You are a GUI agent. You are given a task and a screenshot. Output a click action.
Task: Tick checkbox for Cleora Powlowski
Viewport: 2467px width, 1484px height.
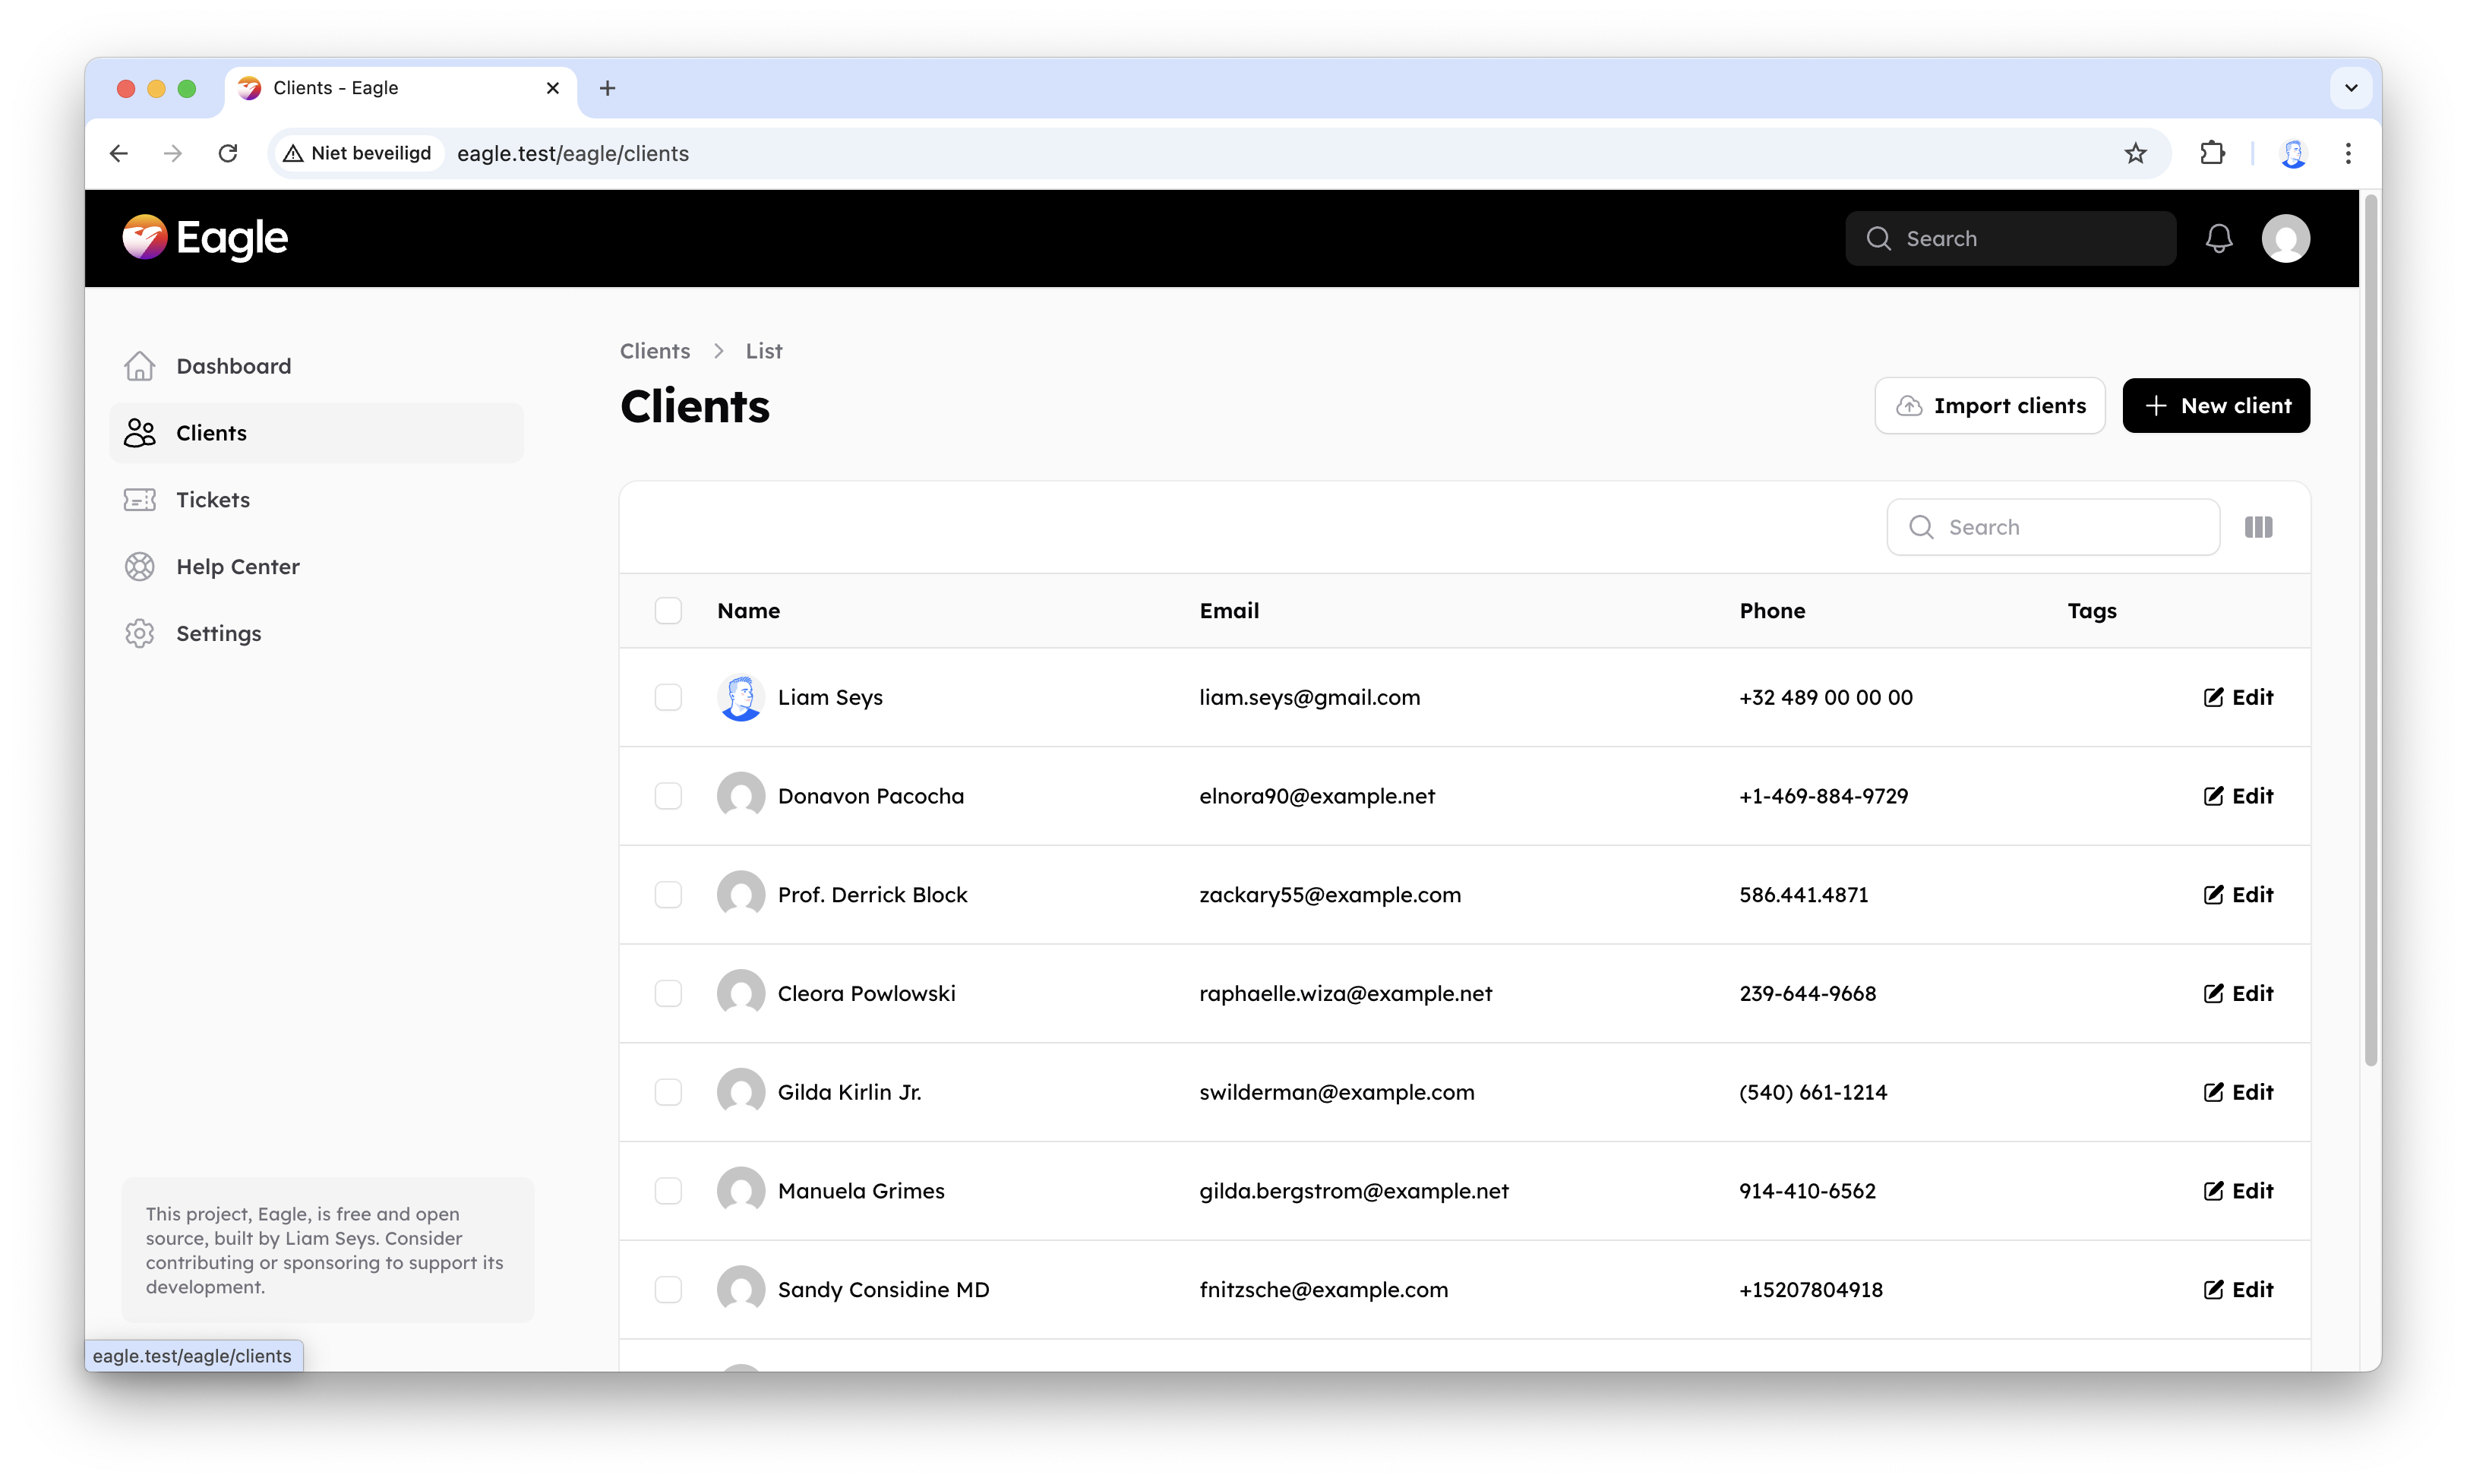[668, 993]
